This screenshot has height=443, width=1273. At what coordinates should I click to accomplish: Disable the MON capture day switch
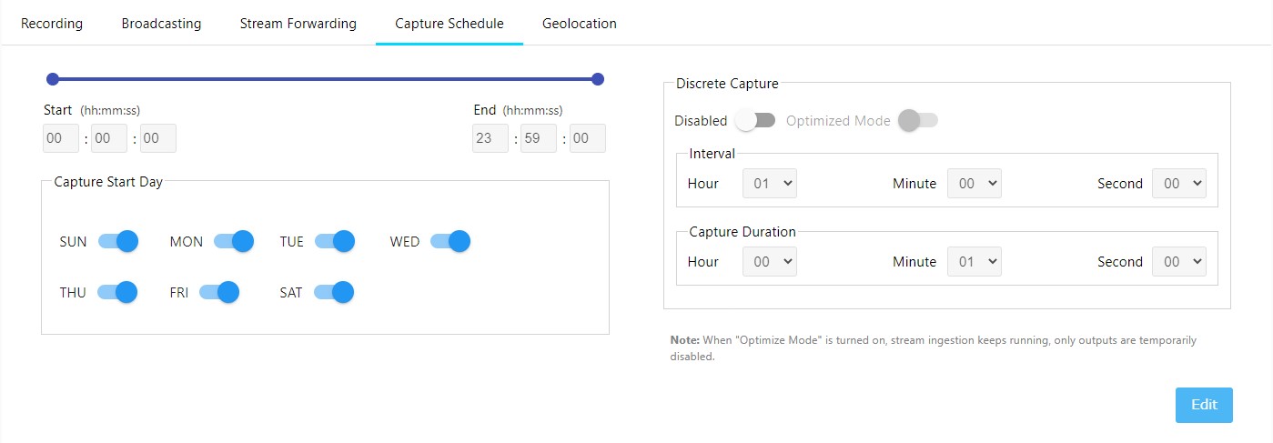point(234,241)
